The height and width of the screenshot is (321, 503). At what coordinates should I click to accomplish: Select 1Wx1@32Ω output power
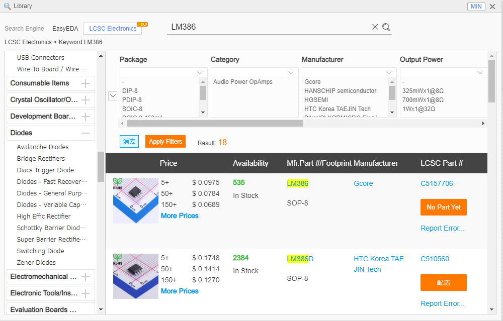tap(418, 109)
